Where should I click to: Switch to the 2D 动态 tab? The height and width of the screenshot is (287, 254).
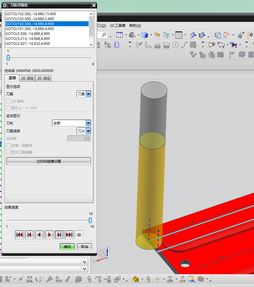click(43, 78)
